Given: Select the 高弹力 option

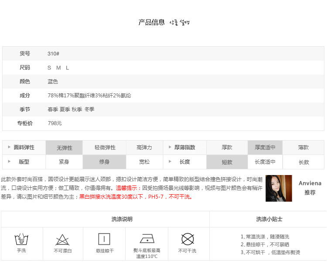Looking at the screenshot, I should coord(144,148).
